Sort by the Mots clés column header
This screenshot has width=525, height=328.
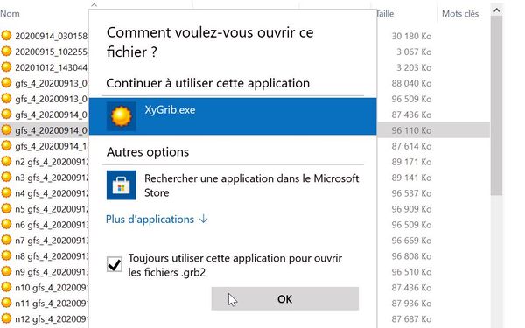point(460,14)
